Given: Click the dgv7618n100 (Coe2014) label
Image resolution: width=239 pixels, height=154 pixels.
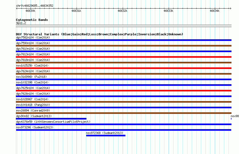Looking at the screenshot, I should point(33,60).
